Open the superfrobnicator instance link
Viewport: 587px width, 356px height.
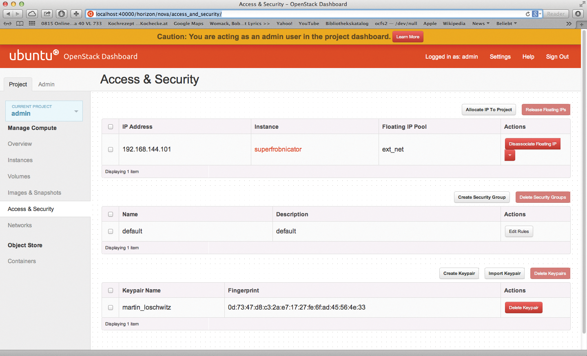tap(278, 149)
